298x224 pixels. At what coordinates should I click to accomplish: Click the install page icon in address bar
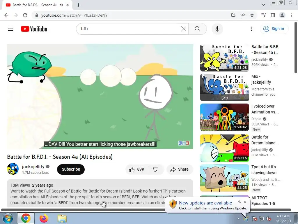click(x=233, y=15)
